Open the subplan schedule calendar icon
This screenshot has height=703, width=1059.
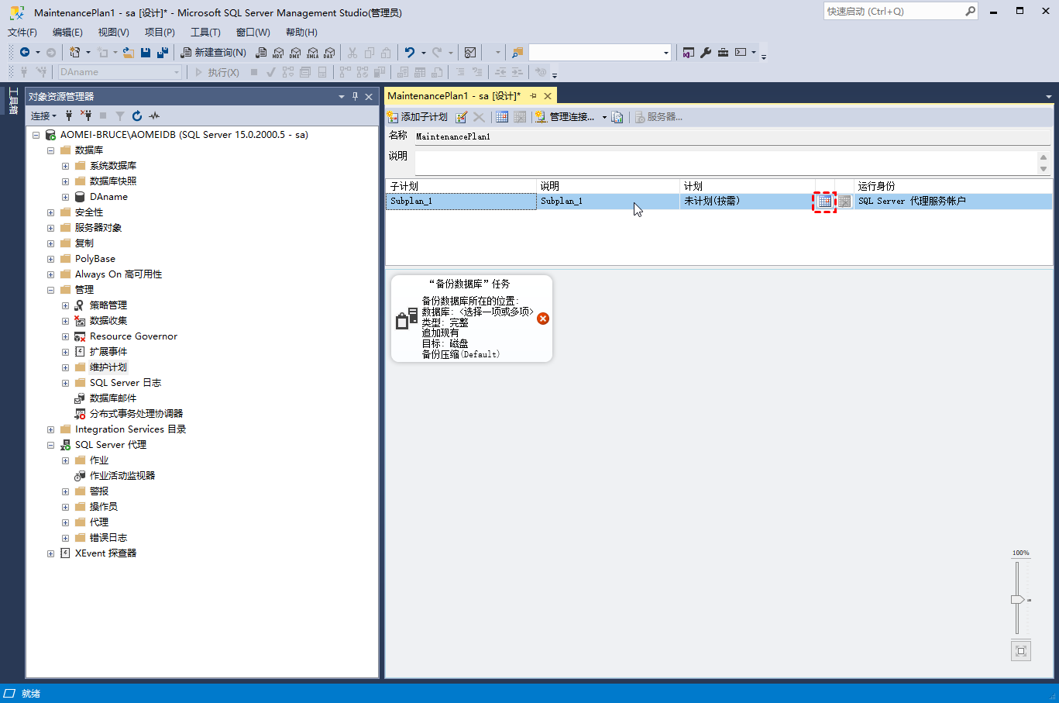click(823, 200)
